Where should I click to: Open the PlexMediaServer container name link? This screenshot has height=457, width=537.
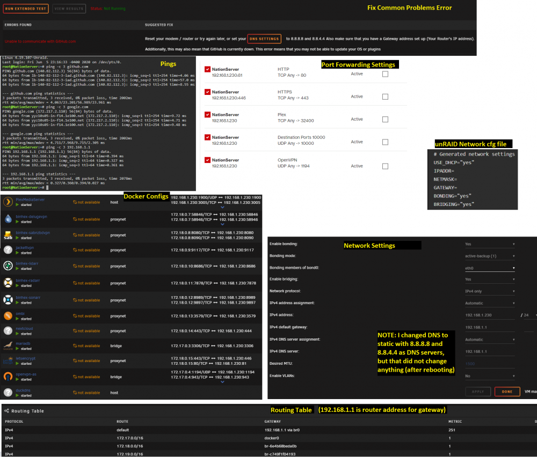pos(30,200)
